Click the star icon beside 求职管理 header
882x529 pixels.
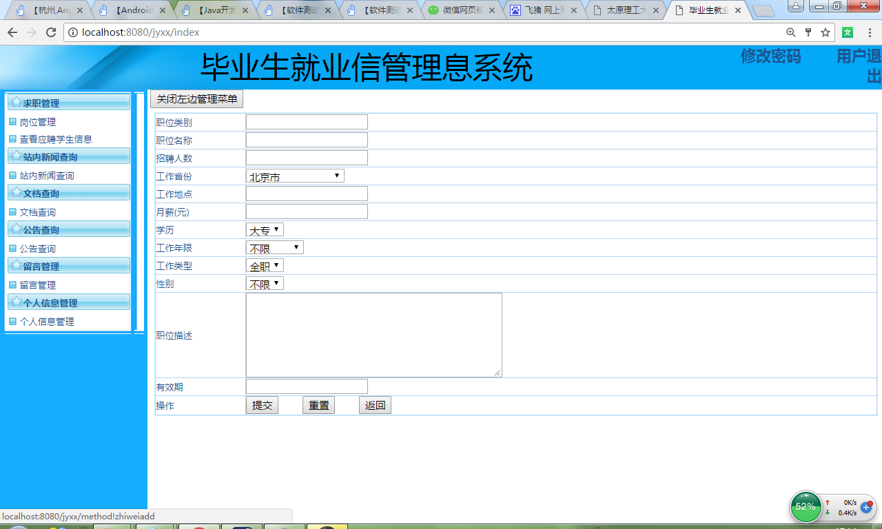click(15, 102)
